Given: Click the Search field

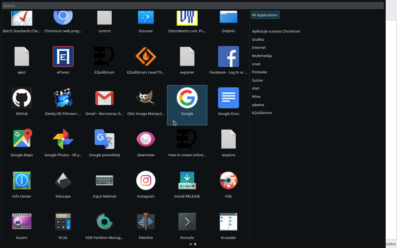Looking at the screenshot, I should point(193,6).
